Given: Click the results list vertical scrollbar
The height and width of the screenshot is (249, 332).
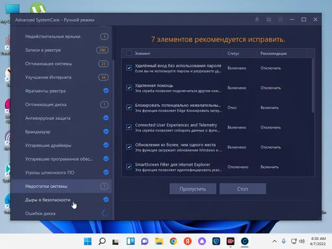Looking at the screenshot, I should (313, 86).
